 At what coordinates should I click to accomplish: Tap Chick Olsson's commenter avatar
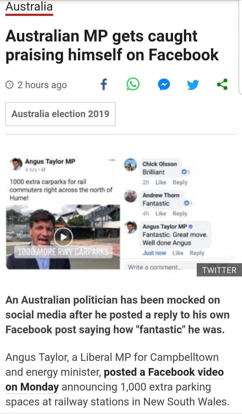click(x=130, y=165)
